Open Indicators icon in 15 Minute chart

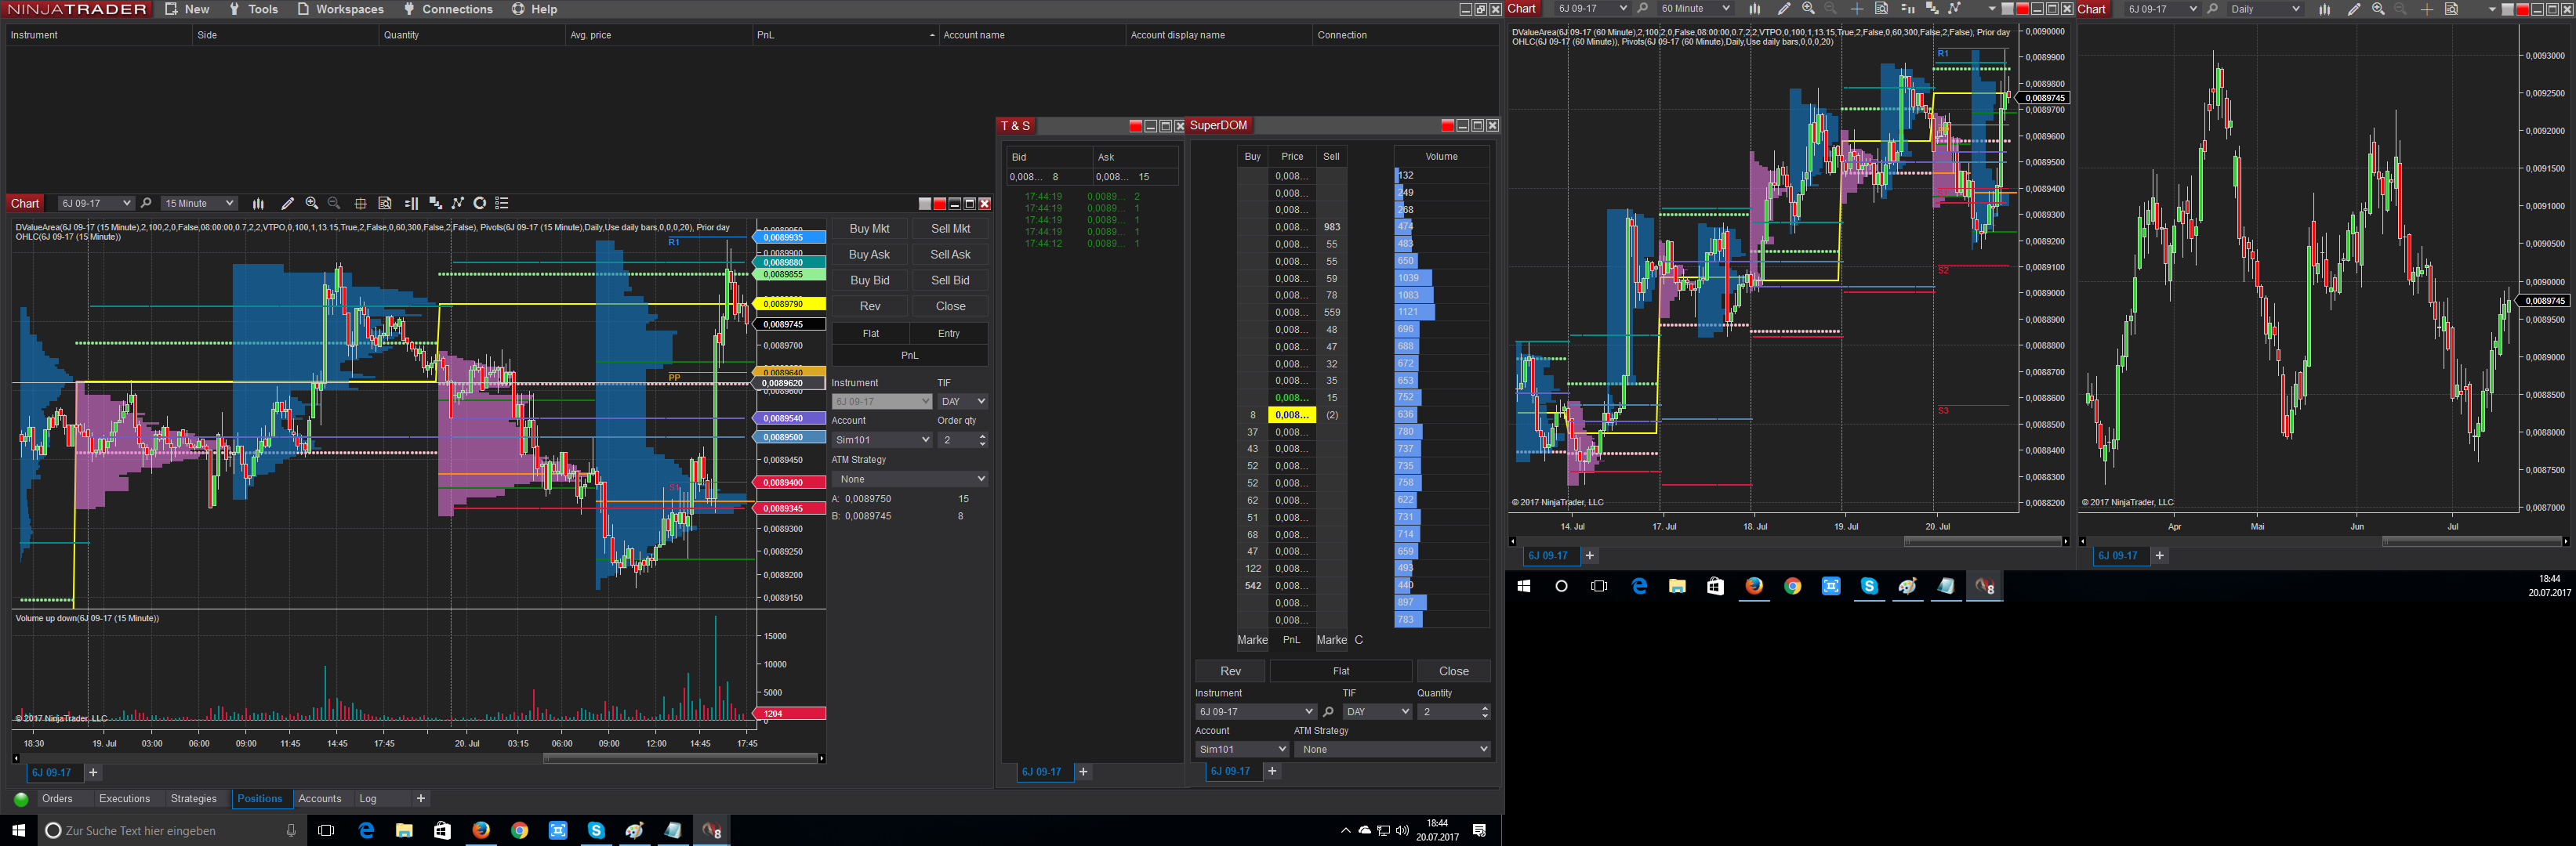435,204
